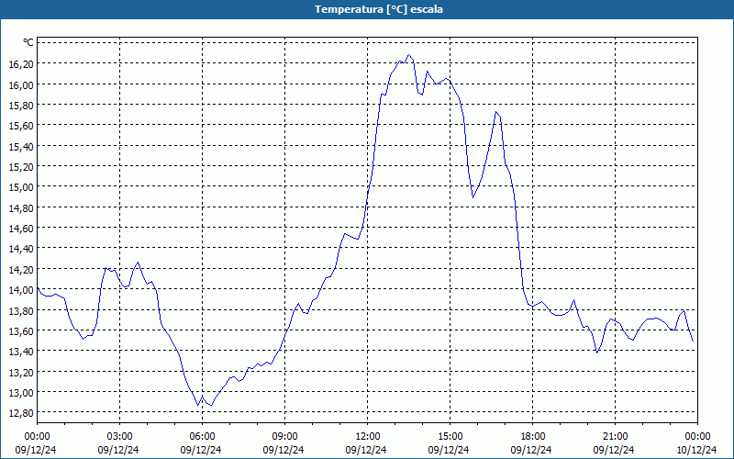
Task: Click the curve's start point at 00:00
Action: point(38,287)
